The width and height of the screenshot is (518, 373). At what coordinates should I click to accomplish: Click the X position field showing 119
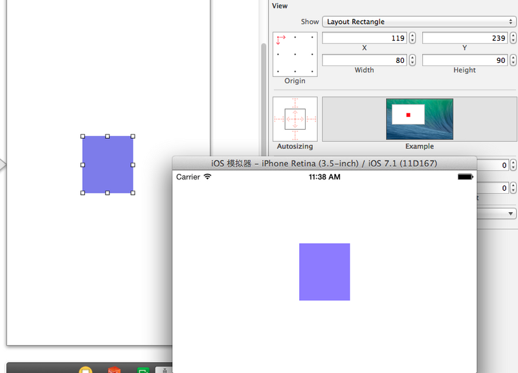[365, 38]
